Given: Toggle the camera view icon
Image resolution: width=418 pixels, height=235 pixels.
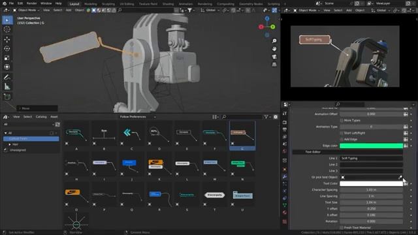Looking at the screenshot, I should pyautogui.click(x=274, y=57).
